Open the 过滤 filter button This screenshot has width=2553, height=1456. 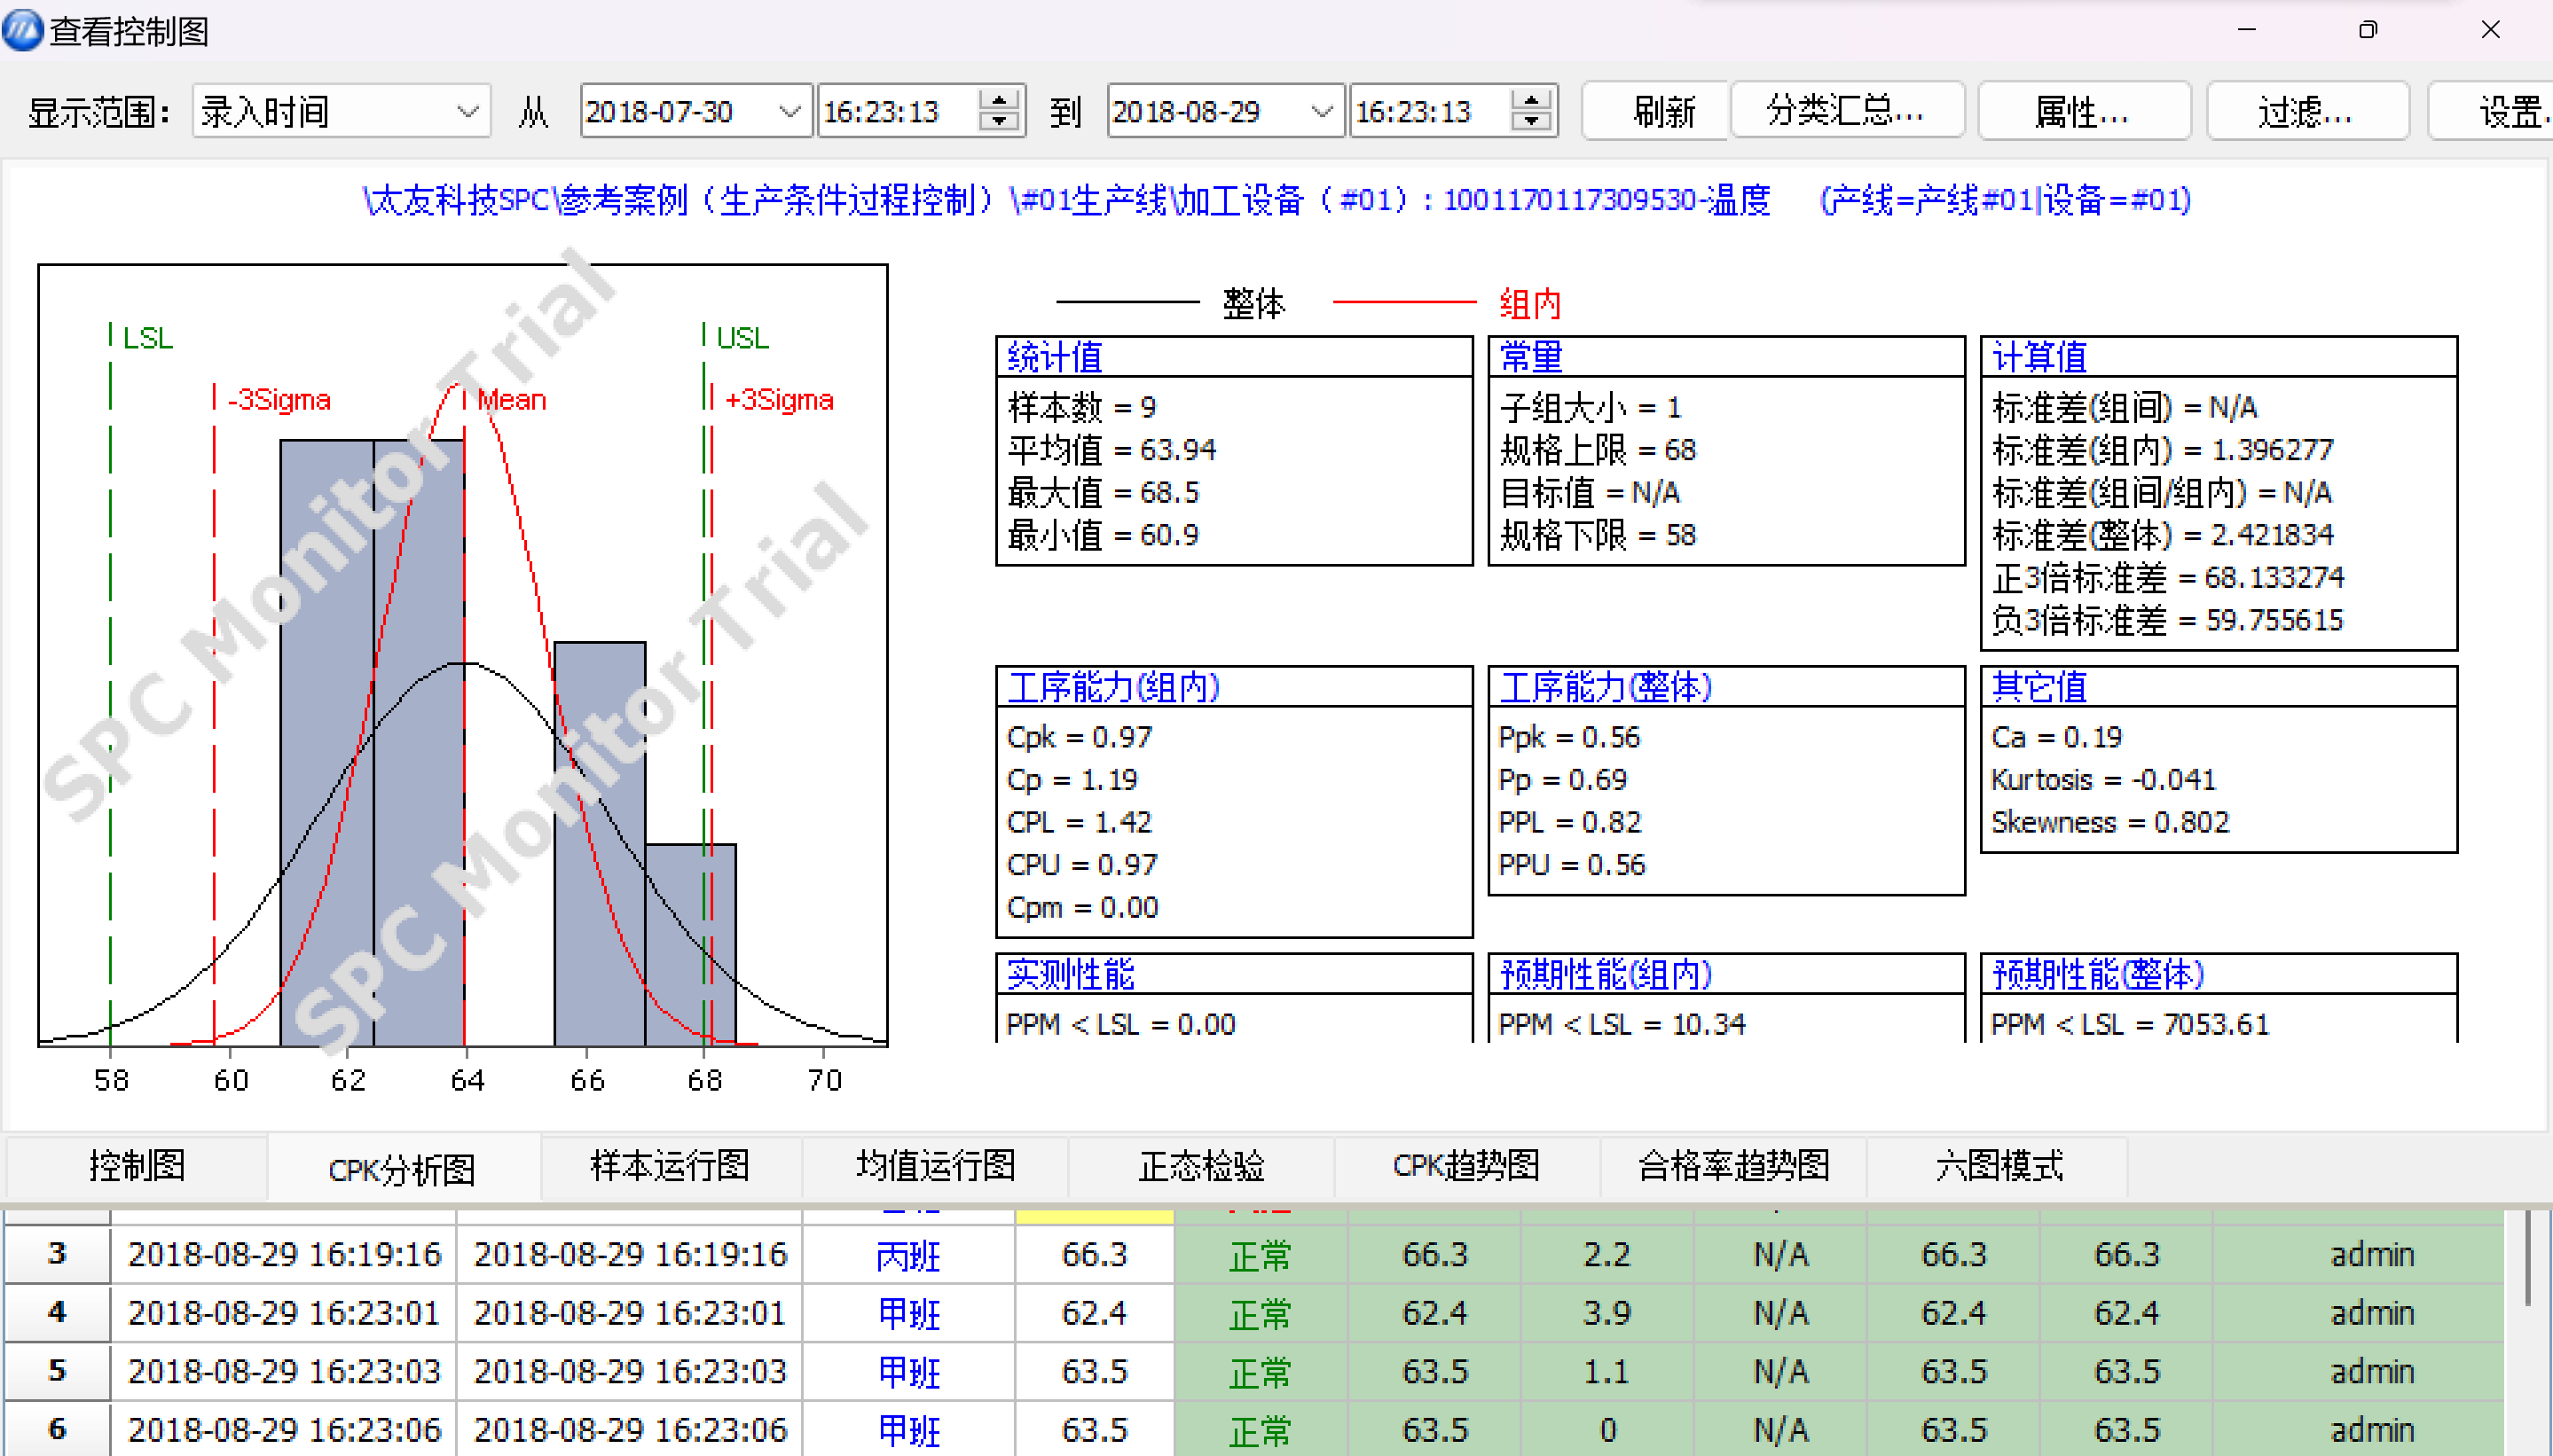click(2305, 111)
